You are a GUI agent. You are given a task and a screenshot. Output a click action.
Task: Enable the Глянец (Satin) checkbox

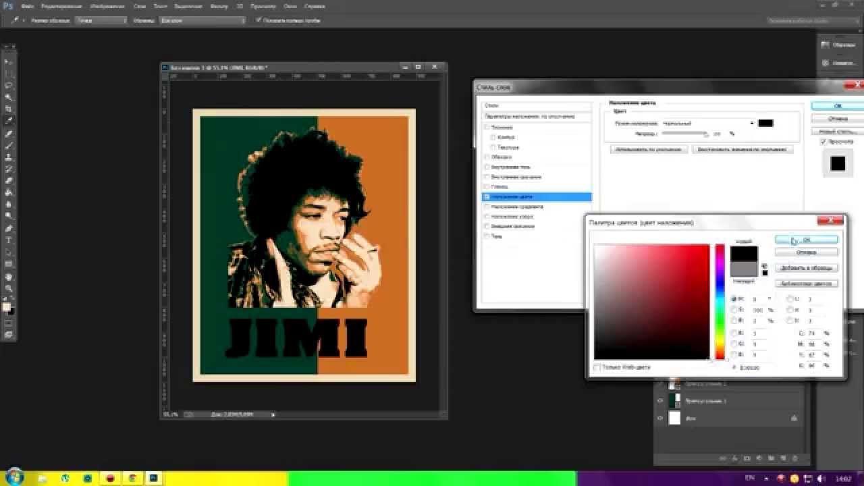click(486, 186)
